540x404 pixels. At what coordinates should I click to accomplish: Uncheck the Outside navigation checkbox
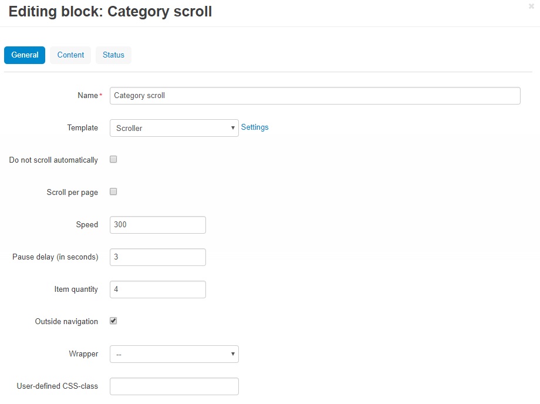coord(113,321)
